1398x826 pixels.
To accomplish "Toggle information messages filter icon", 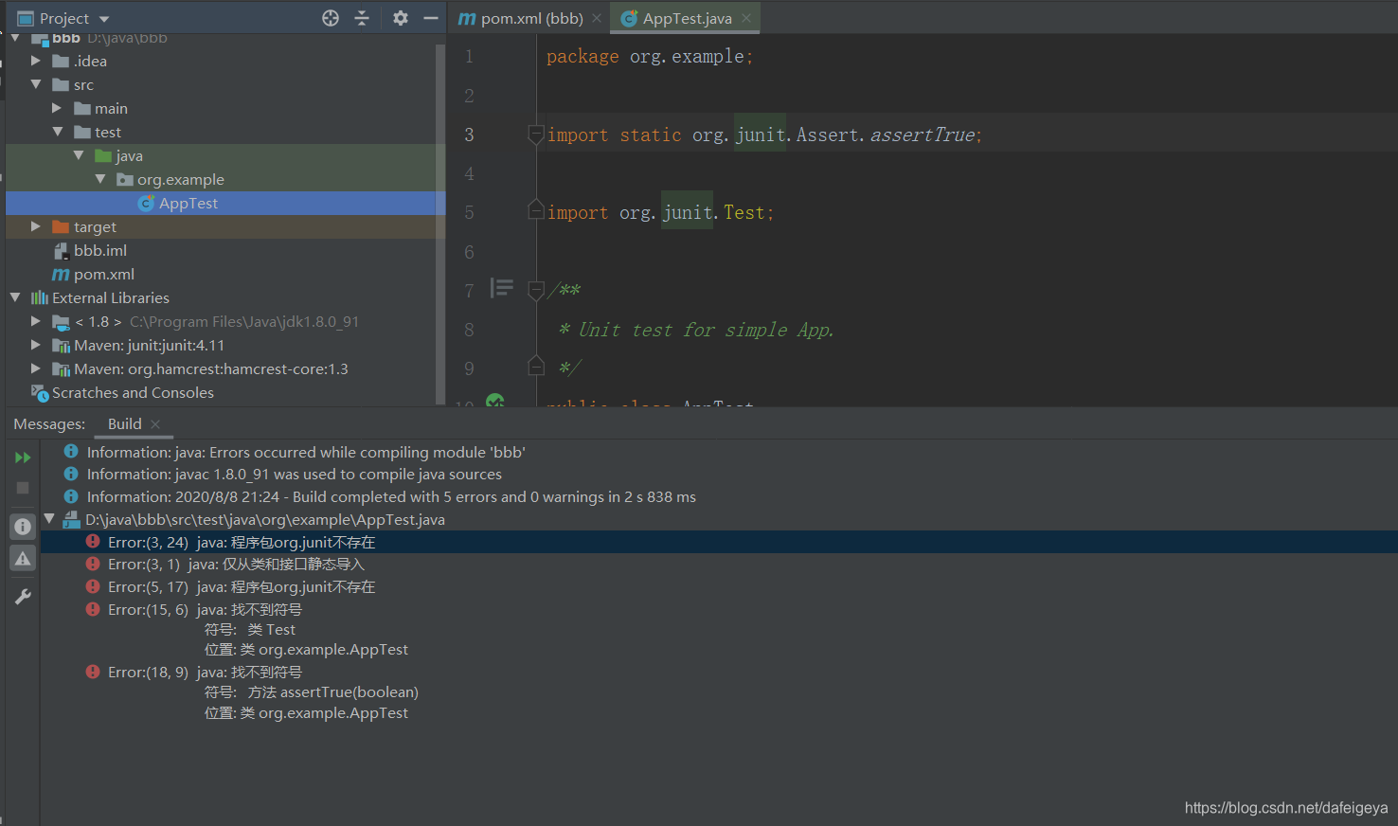I will [x=23, y=527].
